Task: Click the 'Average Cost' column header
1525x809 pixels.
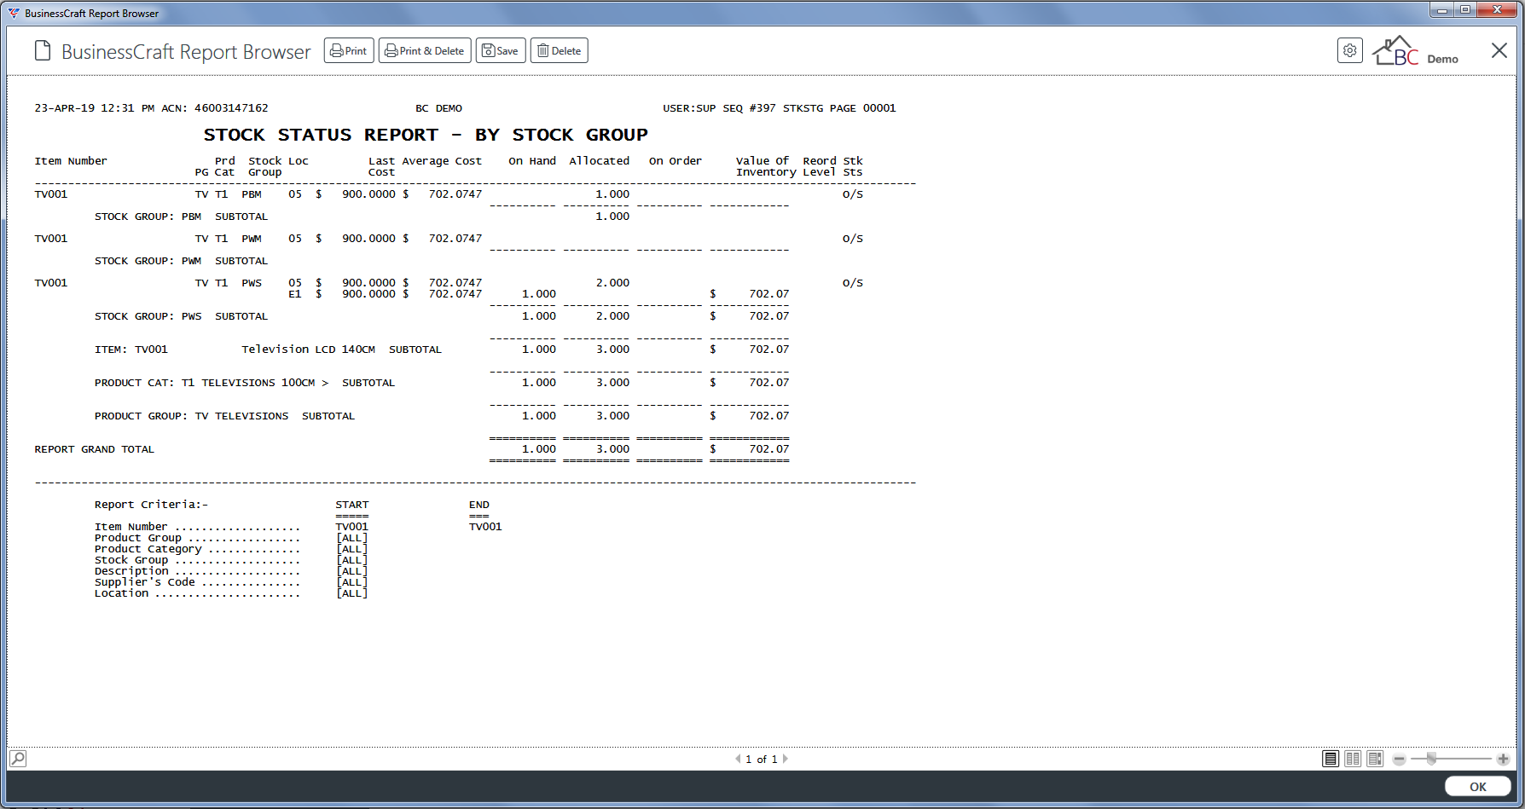Action: point(442,161)
